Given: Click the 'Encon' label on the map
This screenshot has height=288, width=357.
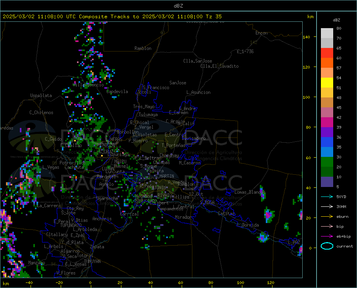Looking at the screenshot, I should (261, 33).
